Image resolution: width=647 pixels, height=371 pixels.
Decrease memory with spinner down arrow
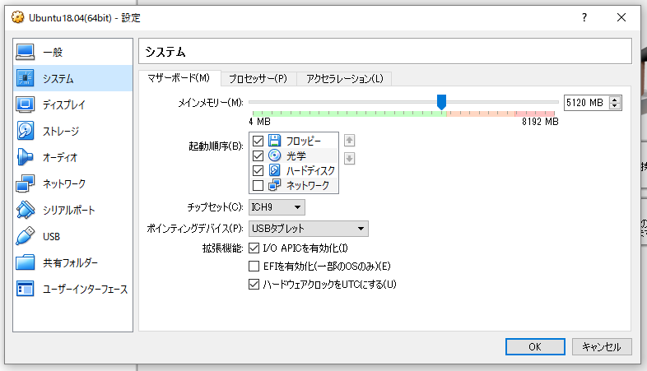[615, 106]
